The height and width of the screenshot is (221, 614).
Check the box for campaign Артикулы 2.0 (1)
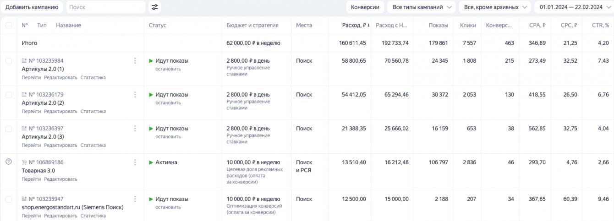[9, 61]
